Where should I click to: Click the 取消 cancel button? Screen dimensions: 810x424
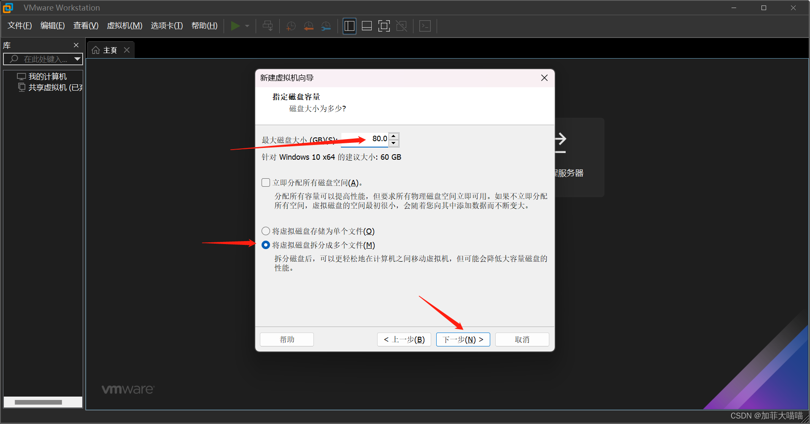coord(522,339)
